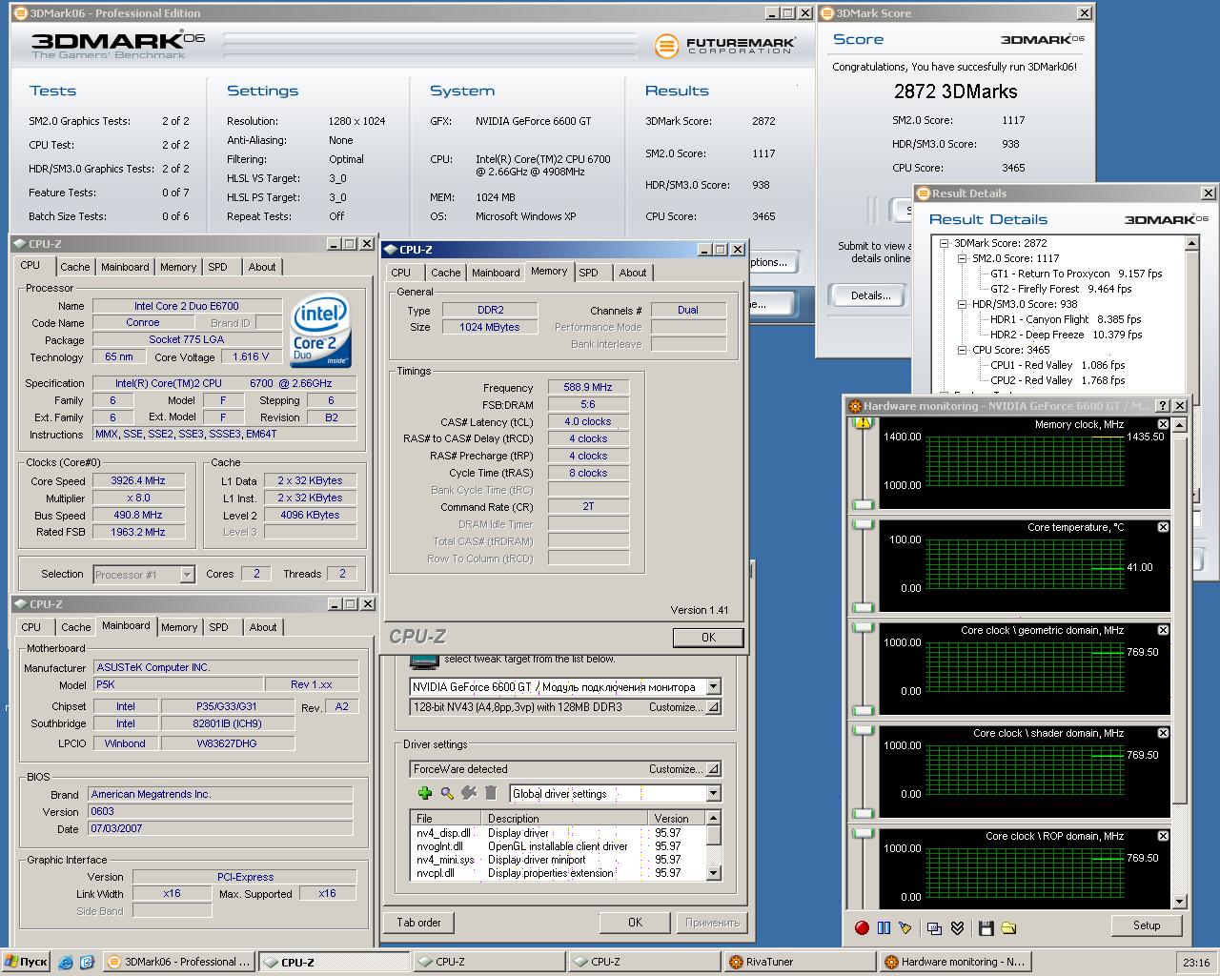Click the greyed wrench icon in Driver settings
This screenshot has width=1220, height=976.
click(x=469, y=793)
